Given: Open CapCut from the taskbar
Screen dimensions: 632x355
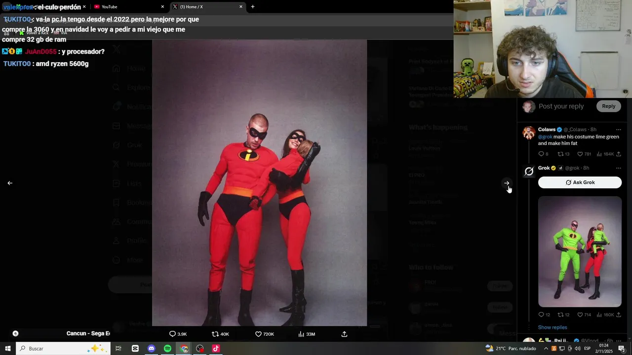Looking at the screenshot, I should (135, 349).
